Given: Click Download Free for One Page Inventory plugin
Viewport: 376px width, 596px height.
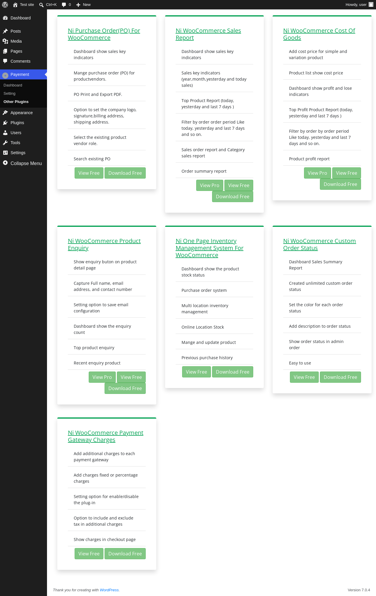Looking at the screenshot, I should [x=233, y=372].
